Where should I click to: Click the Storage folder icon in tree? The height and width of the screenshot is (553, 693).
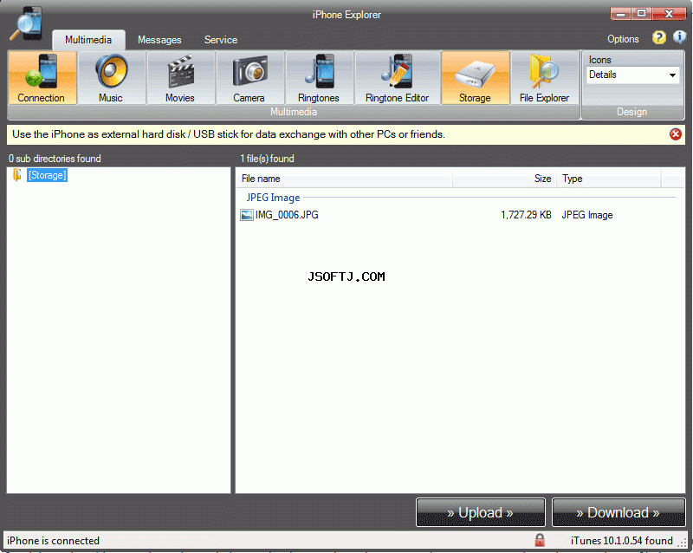(17, 175)
